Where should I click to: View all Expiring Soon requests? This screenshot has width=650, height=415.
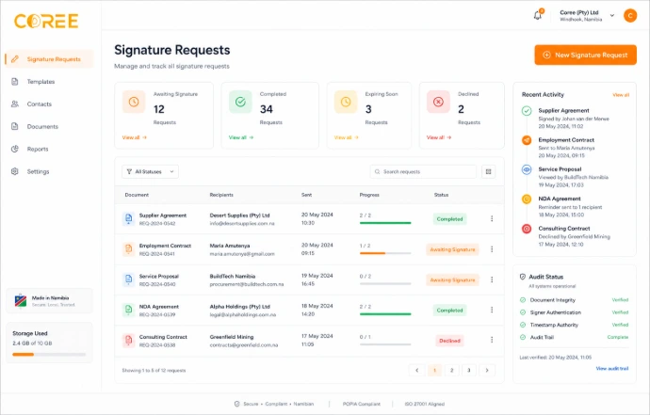[x=346, y=137]
